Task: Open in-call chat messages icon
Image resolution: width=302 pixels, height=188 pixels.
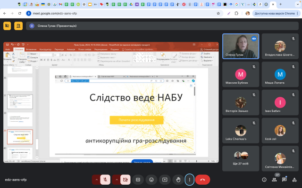Action: point(284,180)
